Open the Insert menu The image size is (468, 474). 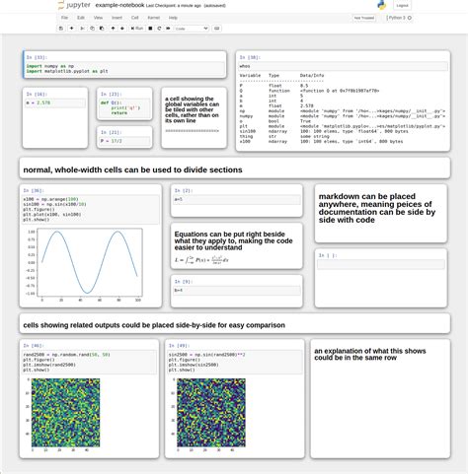click(x=117, y=18)
